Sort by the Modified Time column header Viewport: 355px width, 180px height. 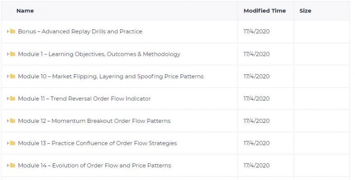coord(265,11)
